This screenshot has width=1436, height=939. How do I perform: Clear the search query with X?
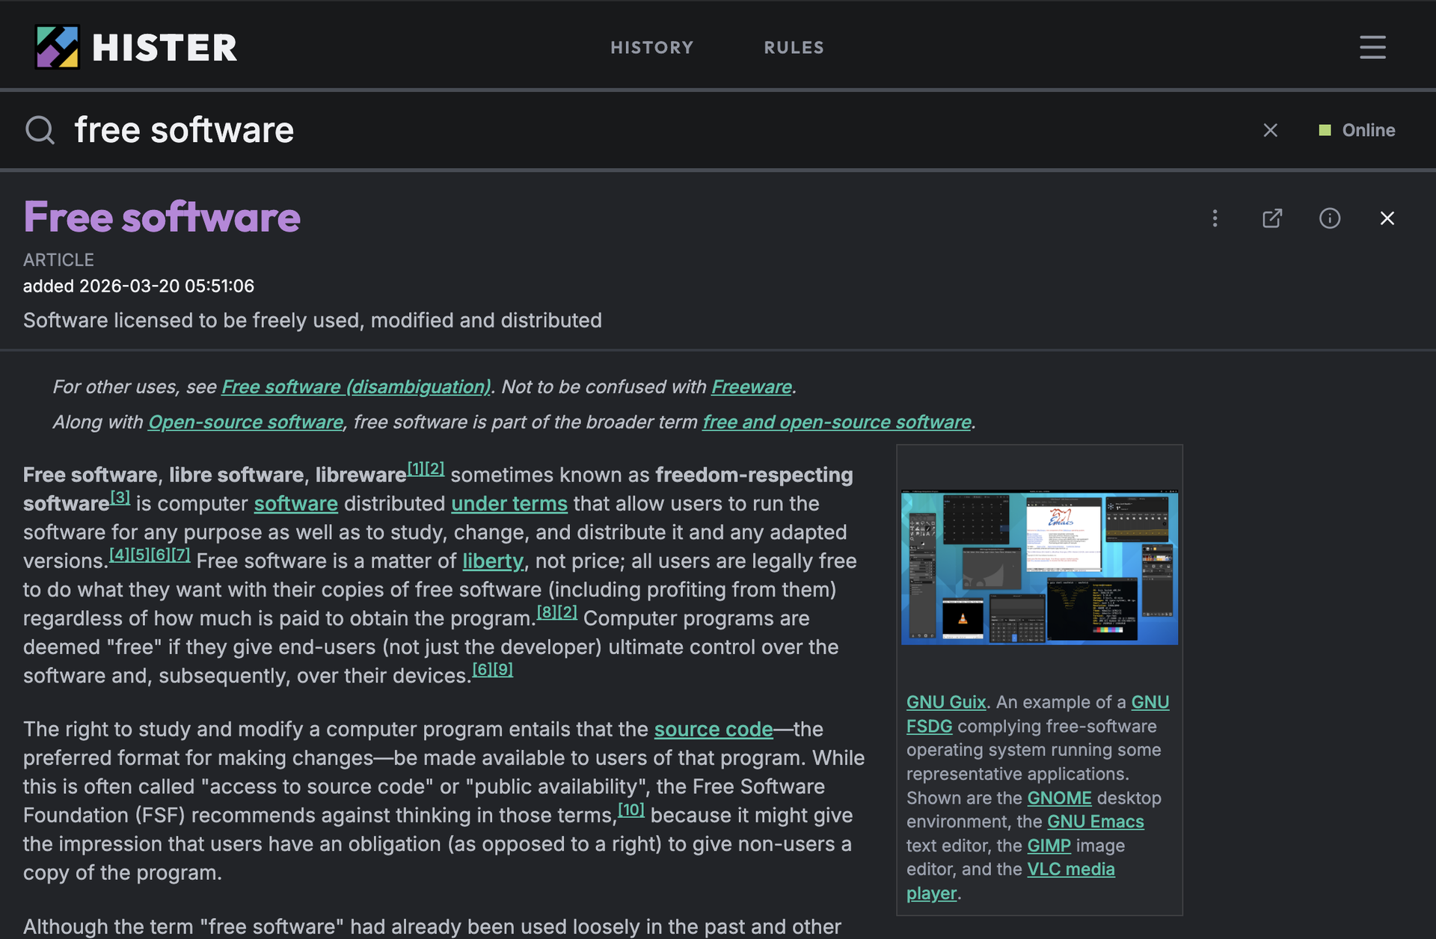(1270, 130)
